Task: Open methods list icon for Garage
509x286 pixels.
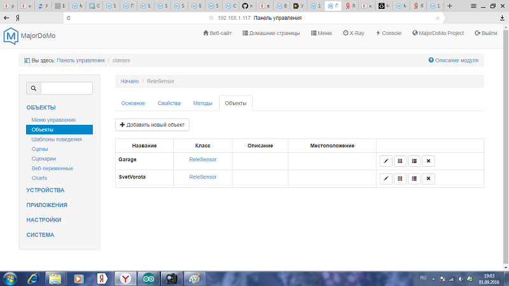Action: [x=414, y=161]
